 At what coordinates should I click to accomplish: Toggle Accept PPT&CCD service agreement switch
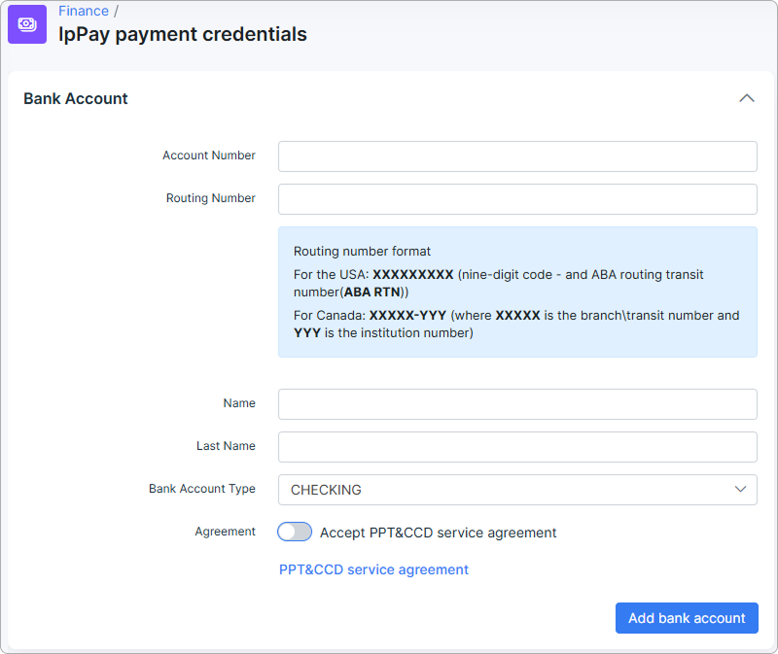coord(295,532)
